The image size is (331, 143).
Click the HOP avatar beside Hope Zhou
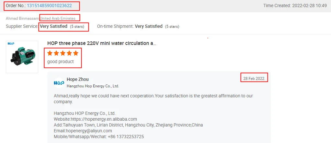[59, 83]
